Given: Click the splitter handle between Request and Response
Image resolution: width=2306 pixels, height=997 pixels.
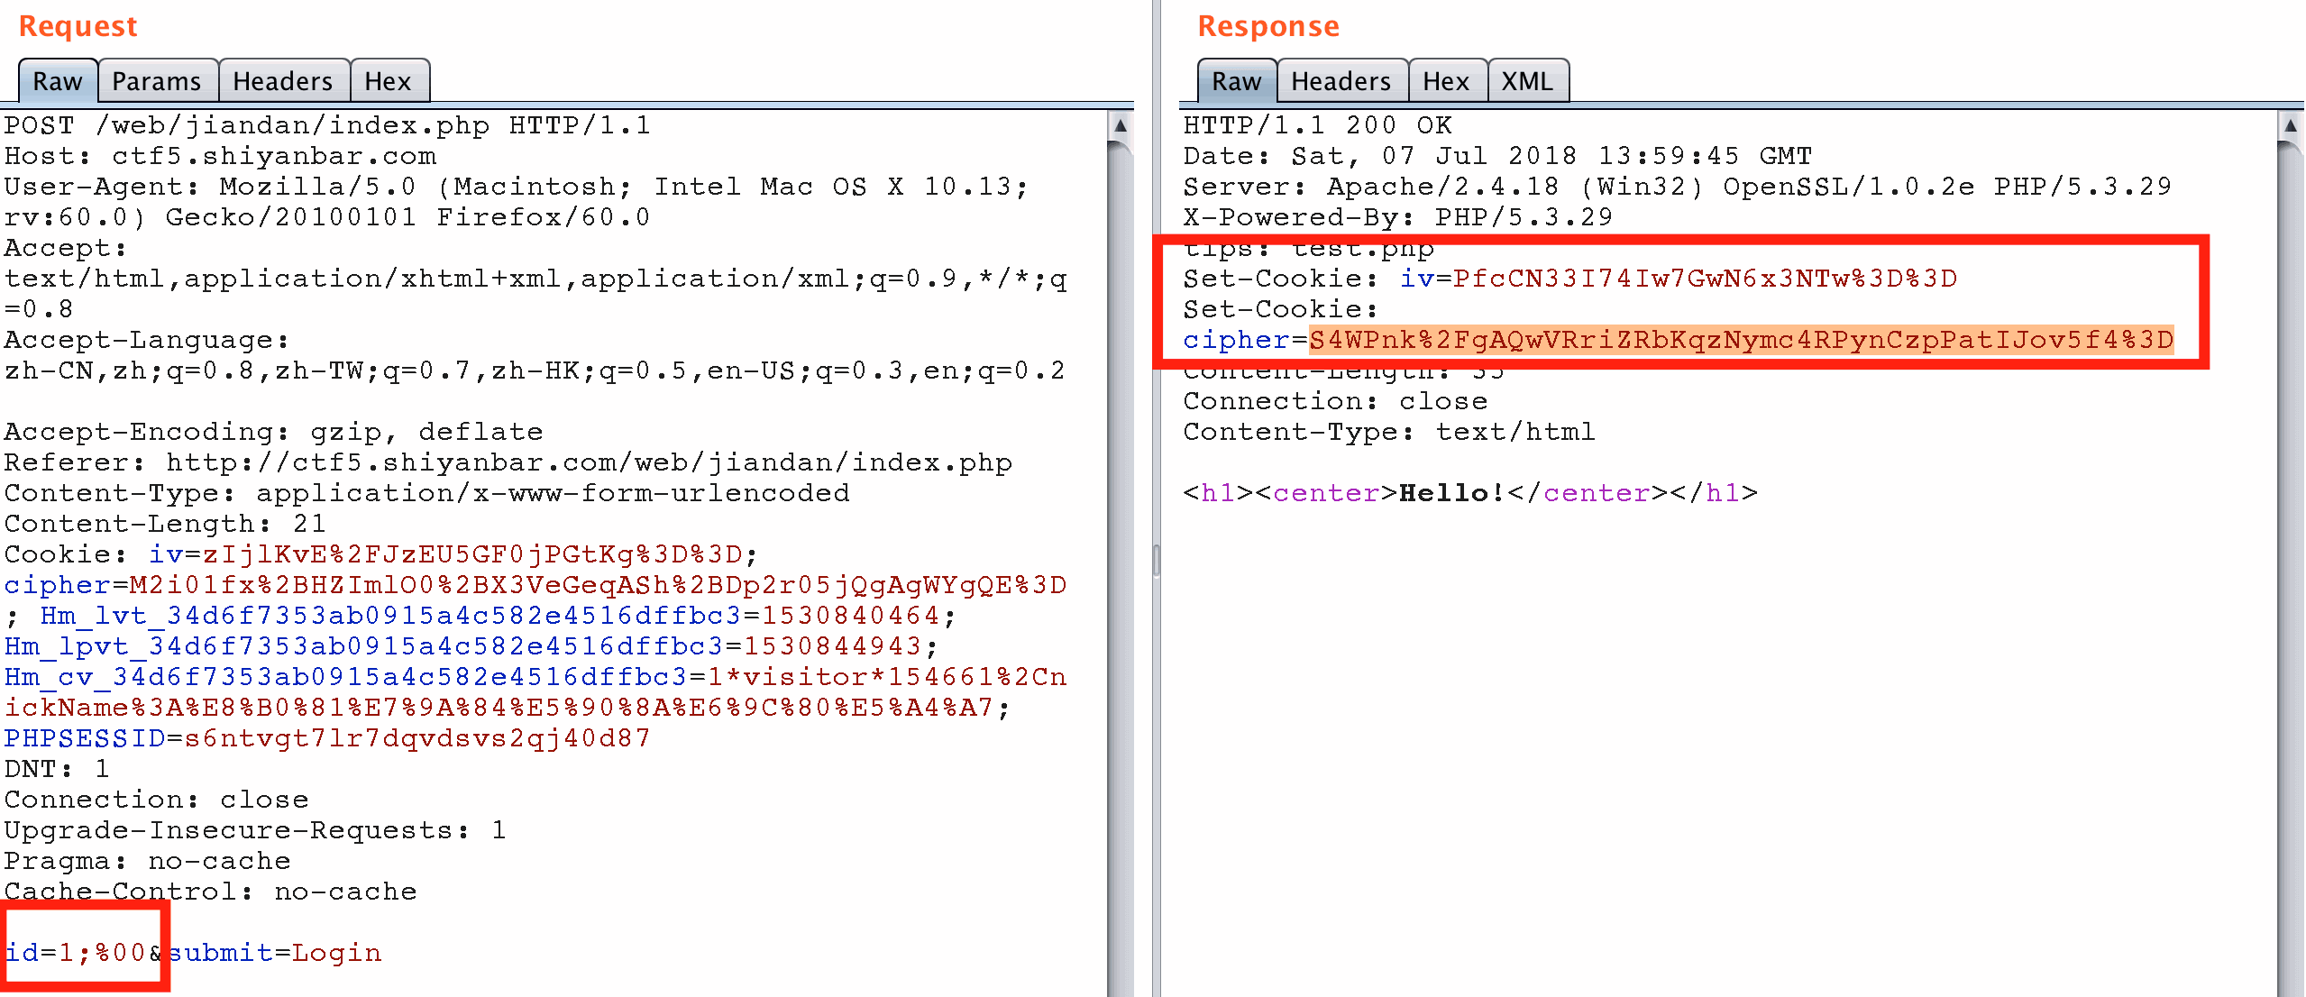Looking at the screenshot, I should (1157, 560).
